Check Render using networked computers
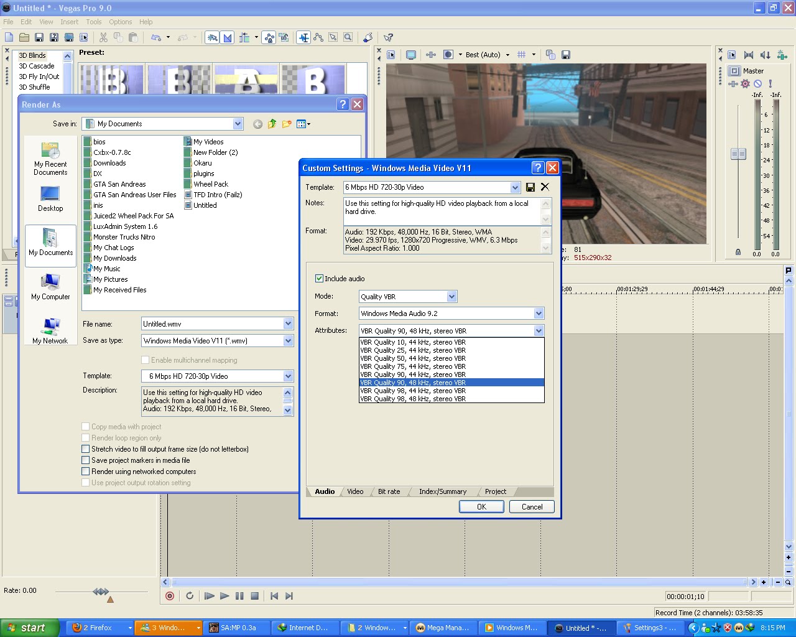The image size is (796, 637). (x=86, y=472)
